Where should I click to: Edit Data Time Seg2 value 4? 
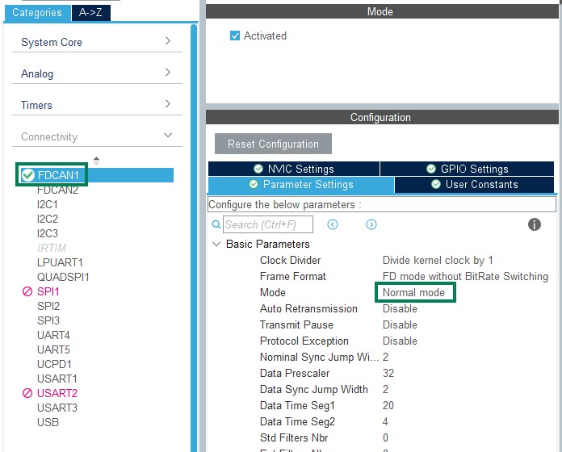tap(385, 421)
